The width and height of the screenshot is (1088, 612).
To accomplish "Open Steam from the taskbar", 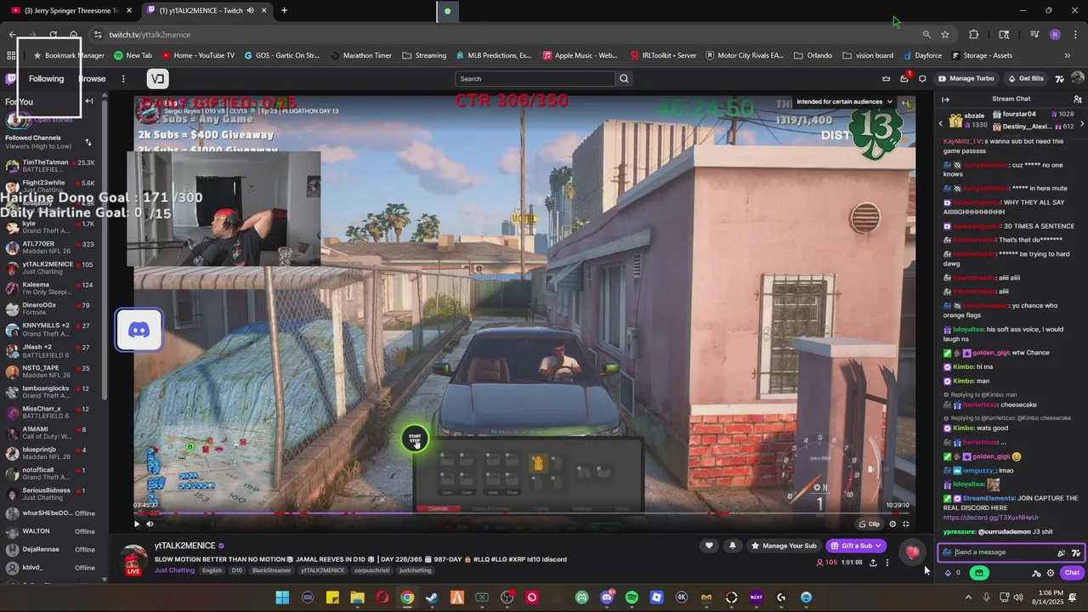I will (x=432, y=598).
